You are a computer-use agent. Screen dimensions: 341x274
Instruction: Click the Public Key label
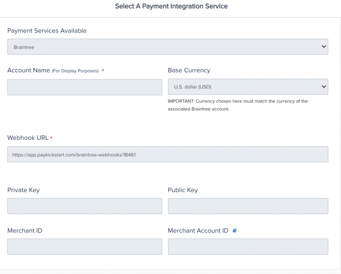click(183, 190)
